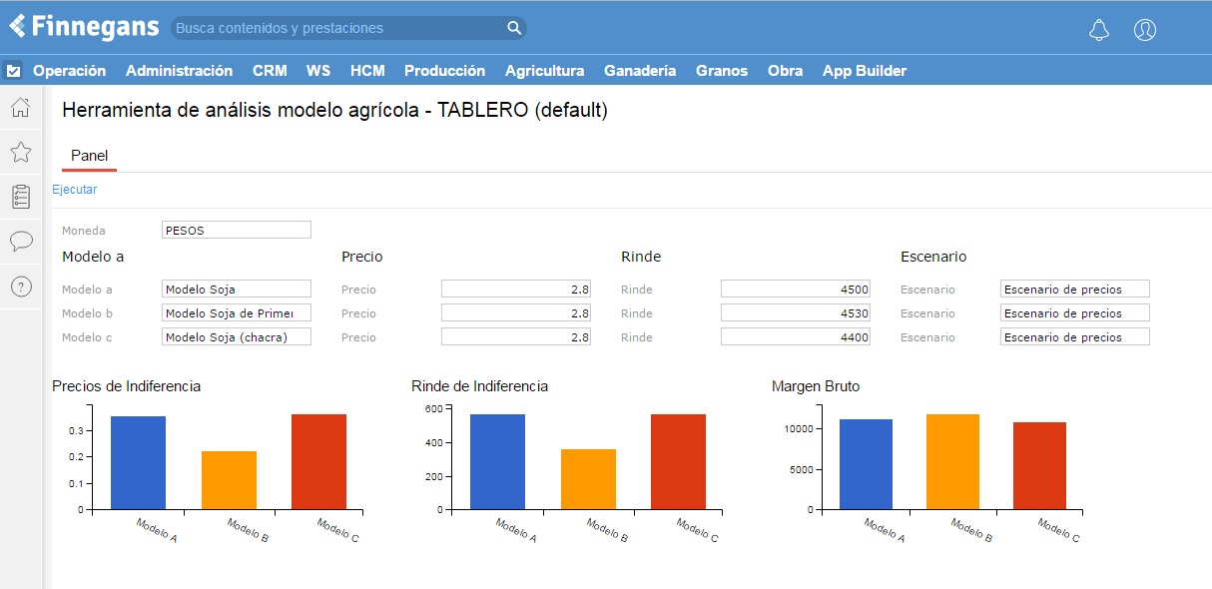Viewport: 1212px width, 589px height.
Task: Open the chat messages icon
Action: 21,242
